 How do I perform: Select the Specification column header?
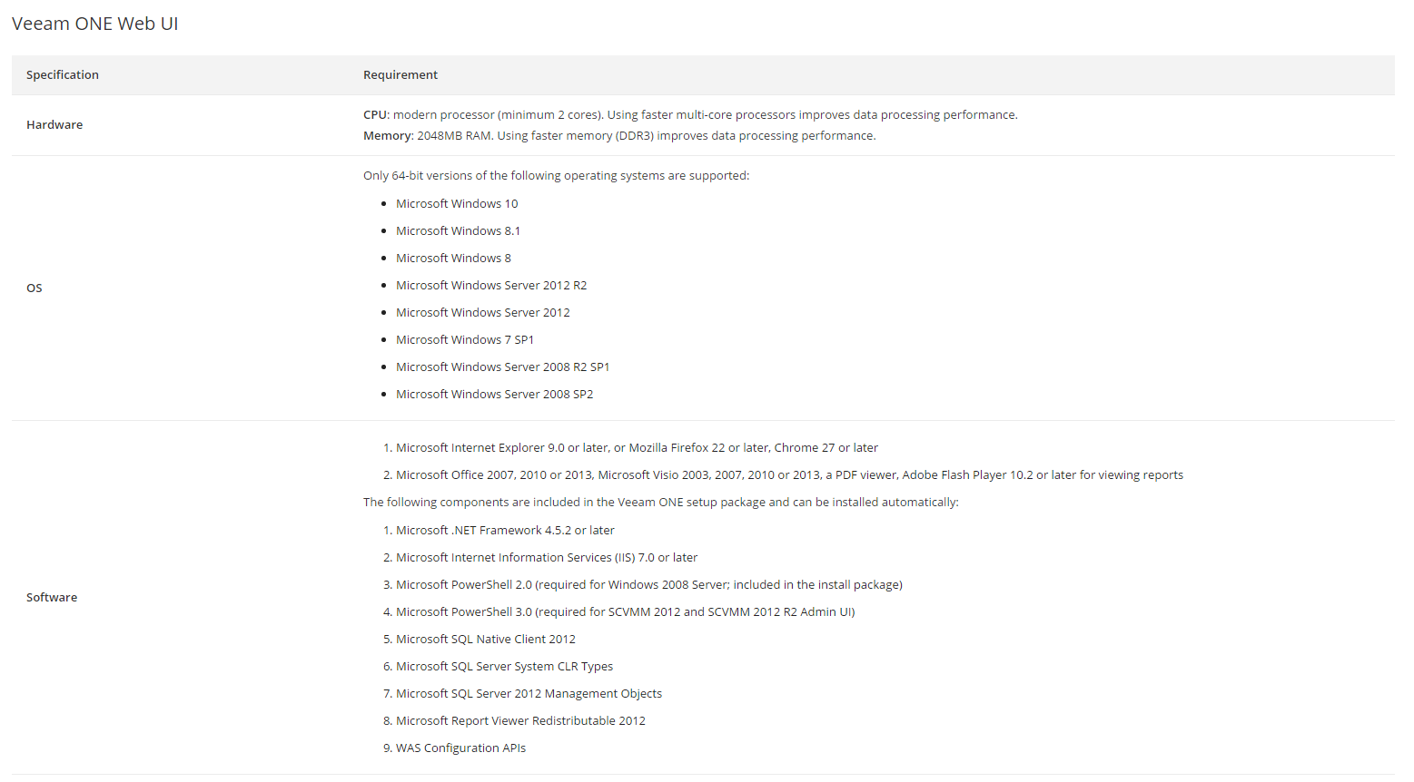[x=63, y=75]
